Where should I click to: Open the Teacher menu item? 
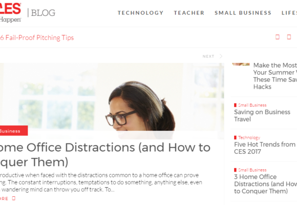pos(189,13)
